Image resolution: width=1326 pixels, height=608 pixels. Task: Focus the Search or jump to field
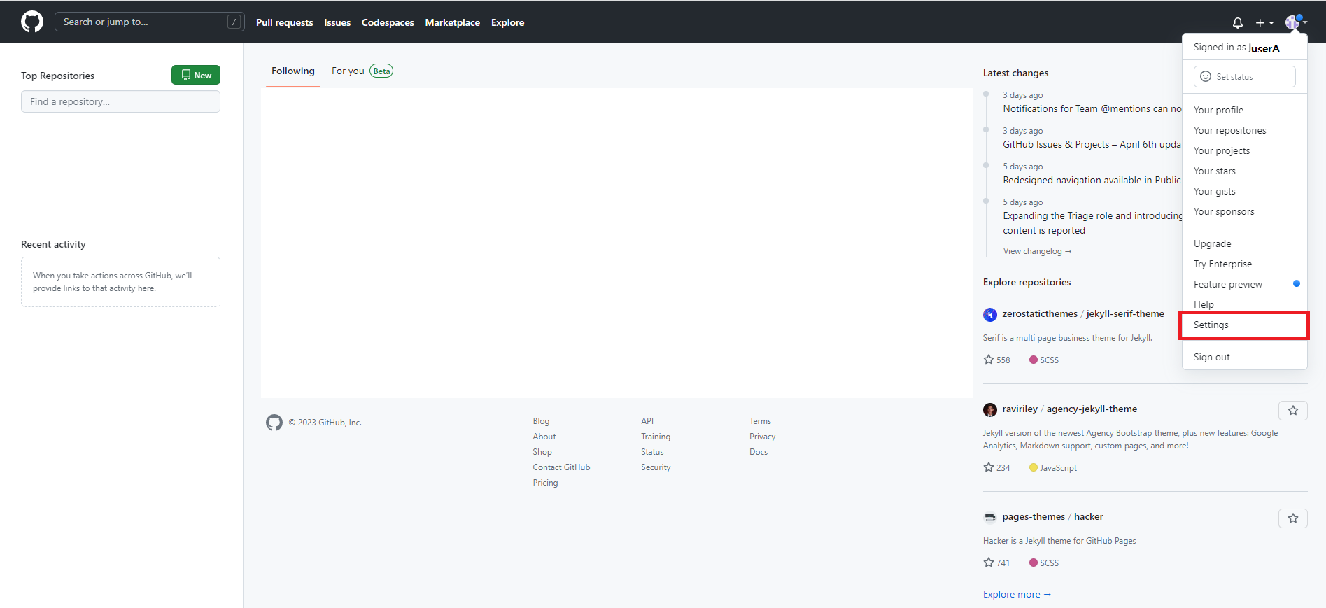(x=150, y=22)
